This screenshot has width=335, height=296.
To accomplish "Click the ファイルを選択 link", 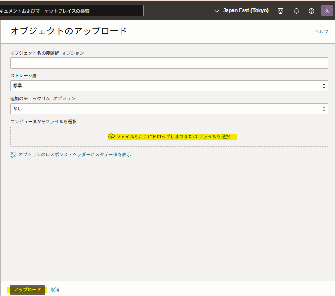I will pos(214,137).
